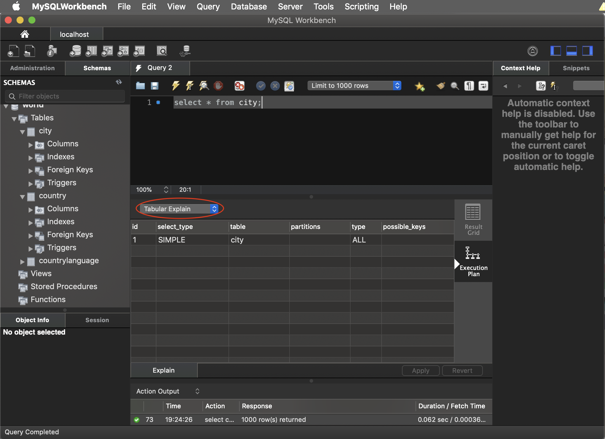Switch to the Snippets tab
Viewport: 605px width, 439px height.
[576, 68]
